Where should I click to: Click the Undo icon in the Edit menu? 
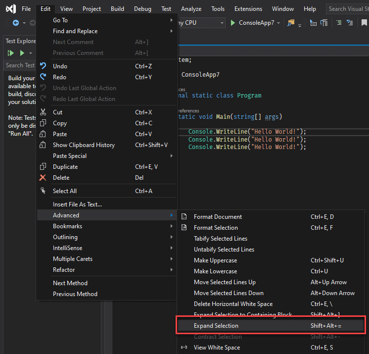click(x=43, y=66)
